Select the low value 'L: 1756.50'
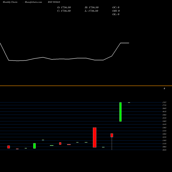Viewport: 172px width, 172px height. tap(92, 11)
